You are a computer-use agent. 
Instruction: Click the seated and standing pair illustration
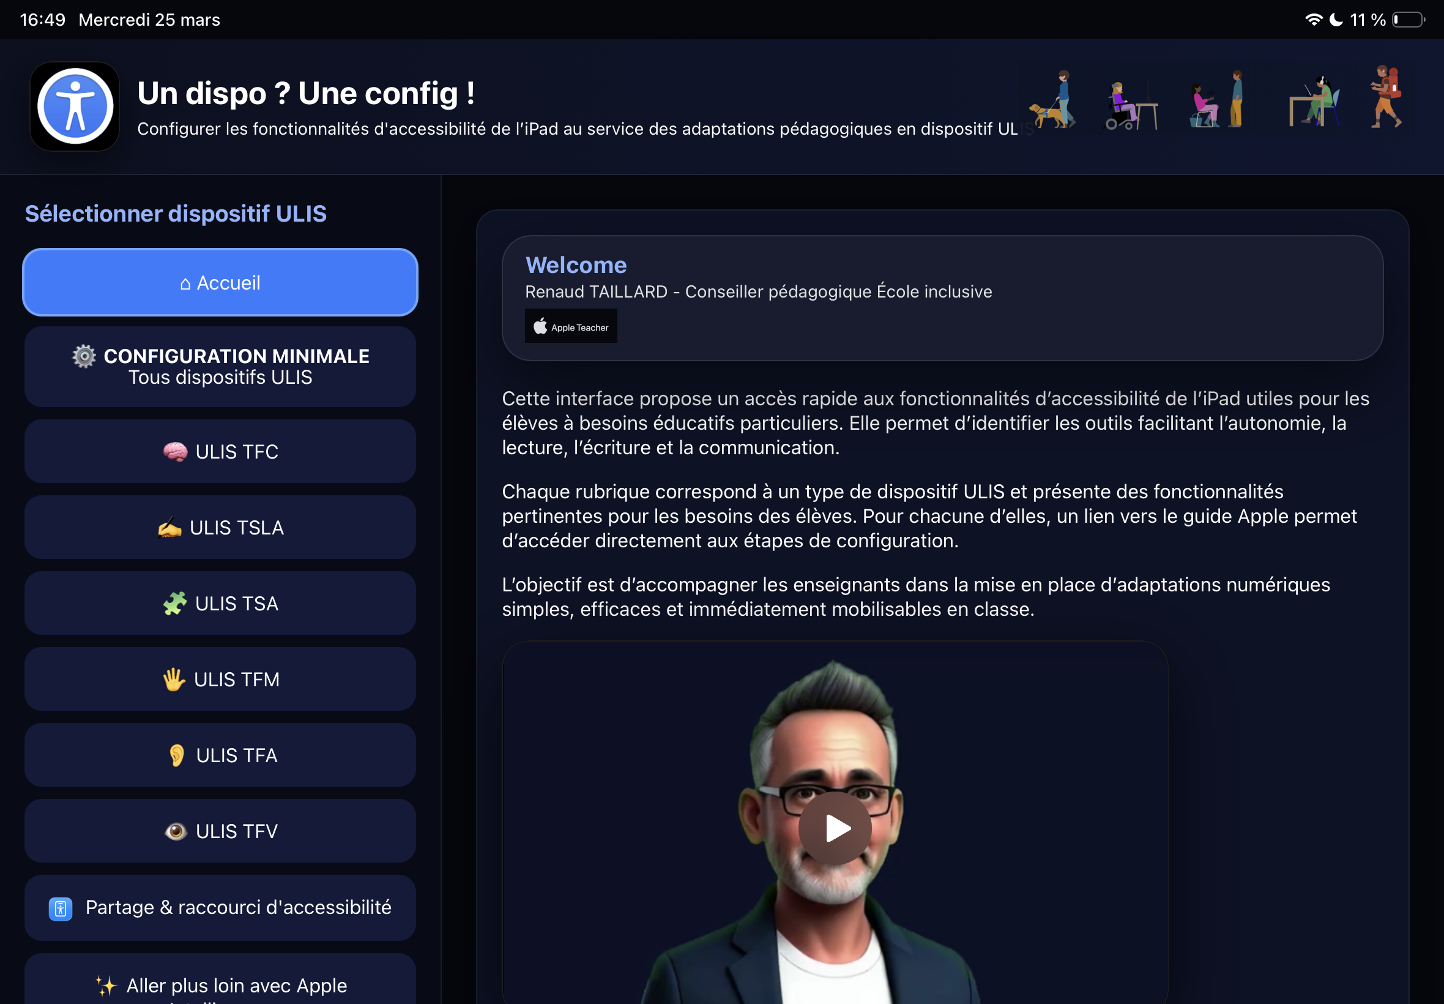pos(1218,99)
